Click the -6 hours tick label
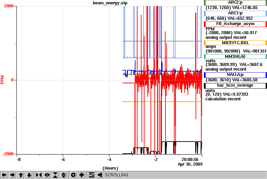Image resolution: width=267 pixels, height=179 pixels. click(63, 160)
